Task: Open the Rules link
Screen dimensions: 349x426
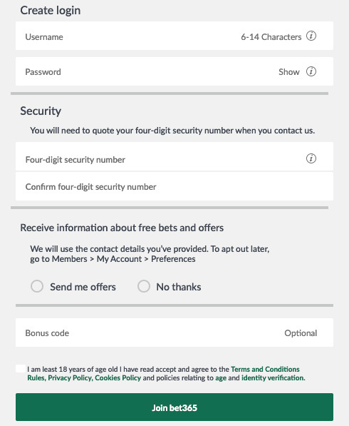Action: tap(36, 378)
